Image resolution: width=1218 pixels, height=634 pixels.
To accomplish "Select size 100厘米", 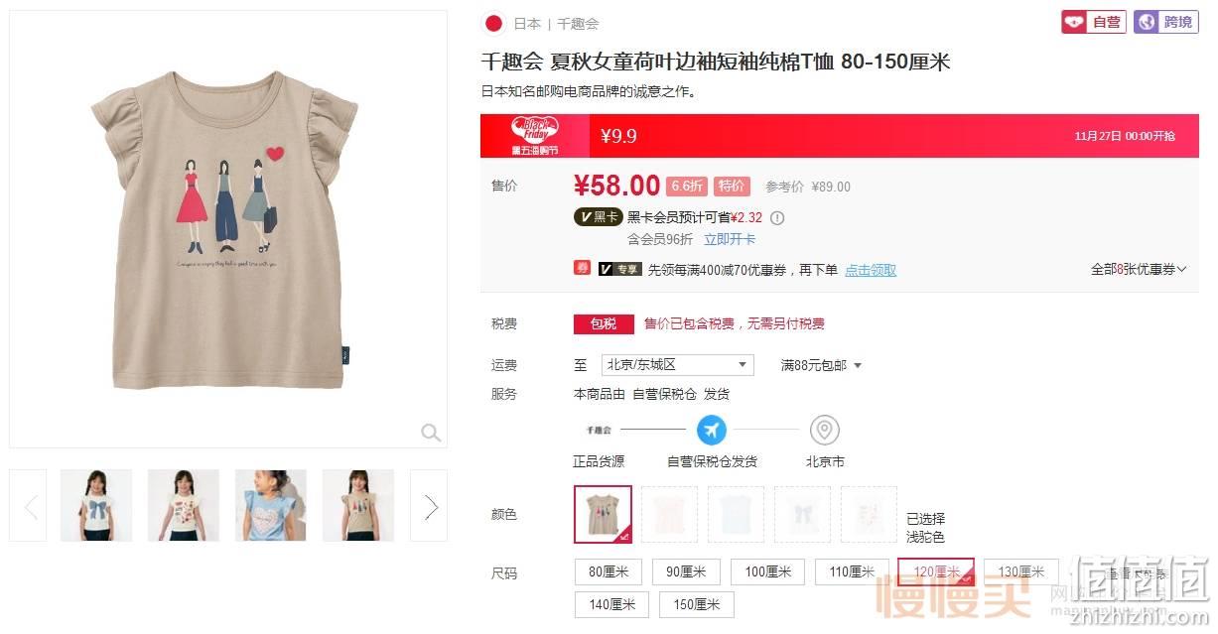I will click(767, 572).
